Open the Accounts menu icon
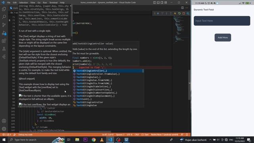The width and height of the screenshot is (254, 143). point(4,121)
